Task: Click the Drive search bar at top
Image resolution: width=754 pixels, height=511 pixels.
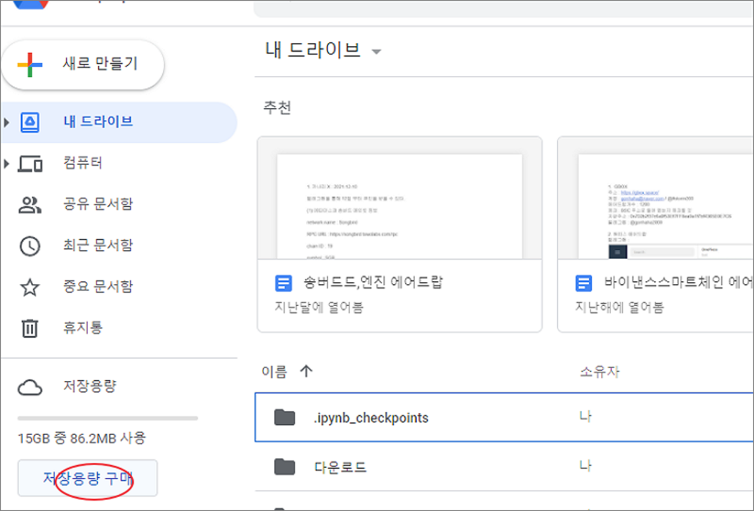Action: (504, 8)
